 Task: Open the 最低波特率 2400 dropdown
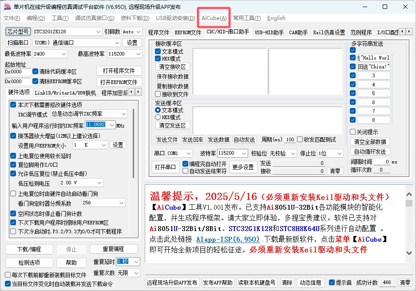[x=50, y=54]
